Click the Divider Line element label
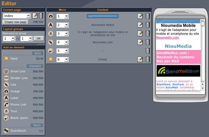This screenshot has height=137, width=209. 19,78
